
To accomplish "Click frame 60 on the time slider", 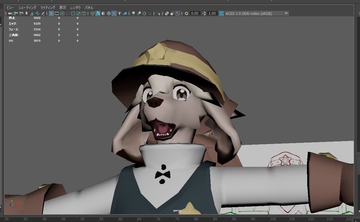I will tap(120, 219).
